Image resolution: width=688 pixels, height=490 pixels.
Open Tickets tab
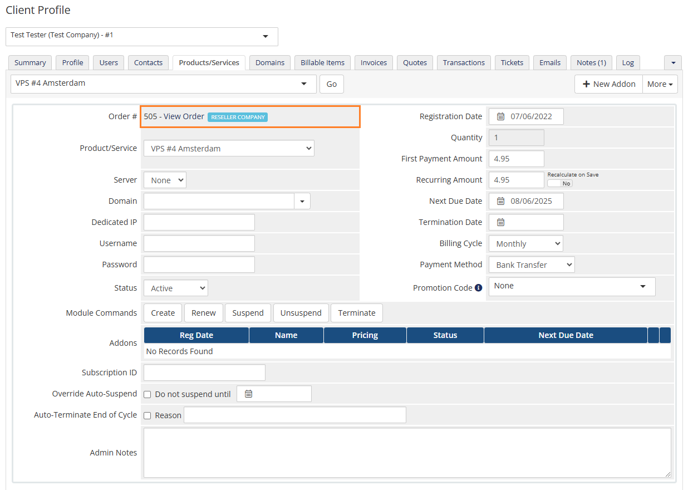[x=512, y=62]
